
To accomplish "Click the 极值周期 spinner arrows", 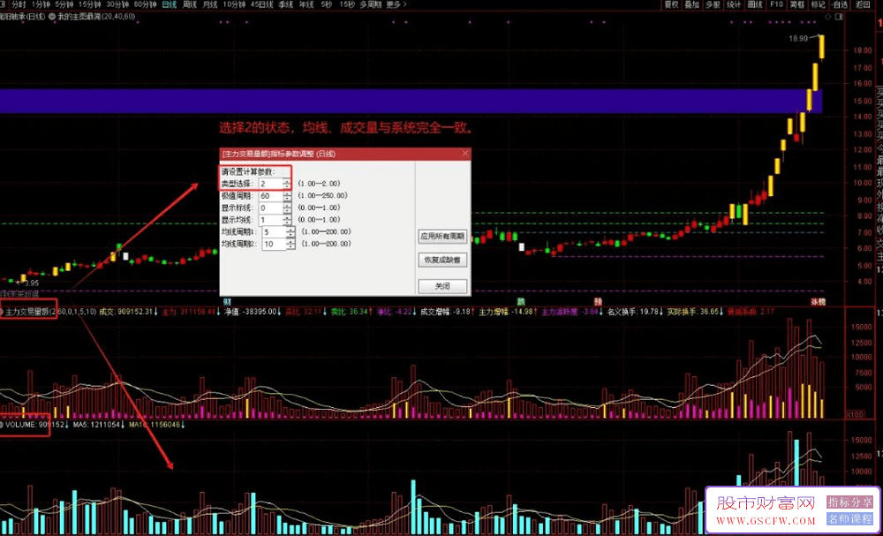I will [287, 196].
